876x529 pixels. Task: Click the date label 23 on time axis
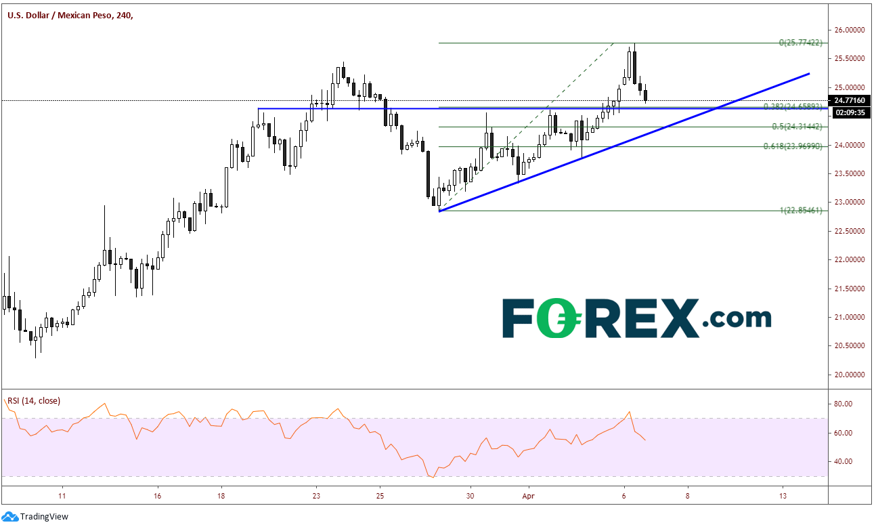[x=316, y=495]
